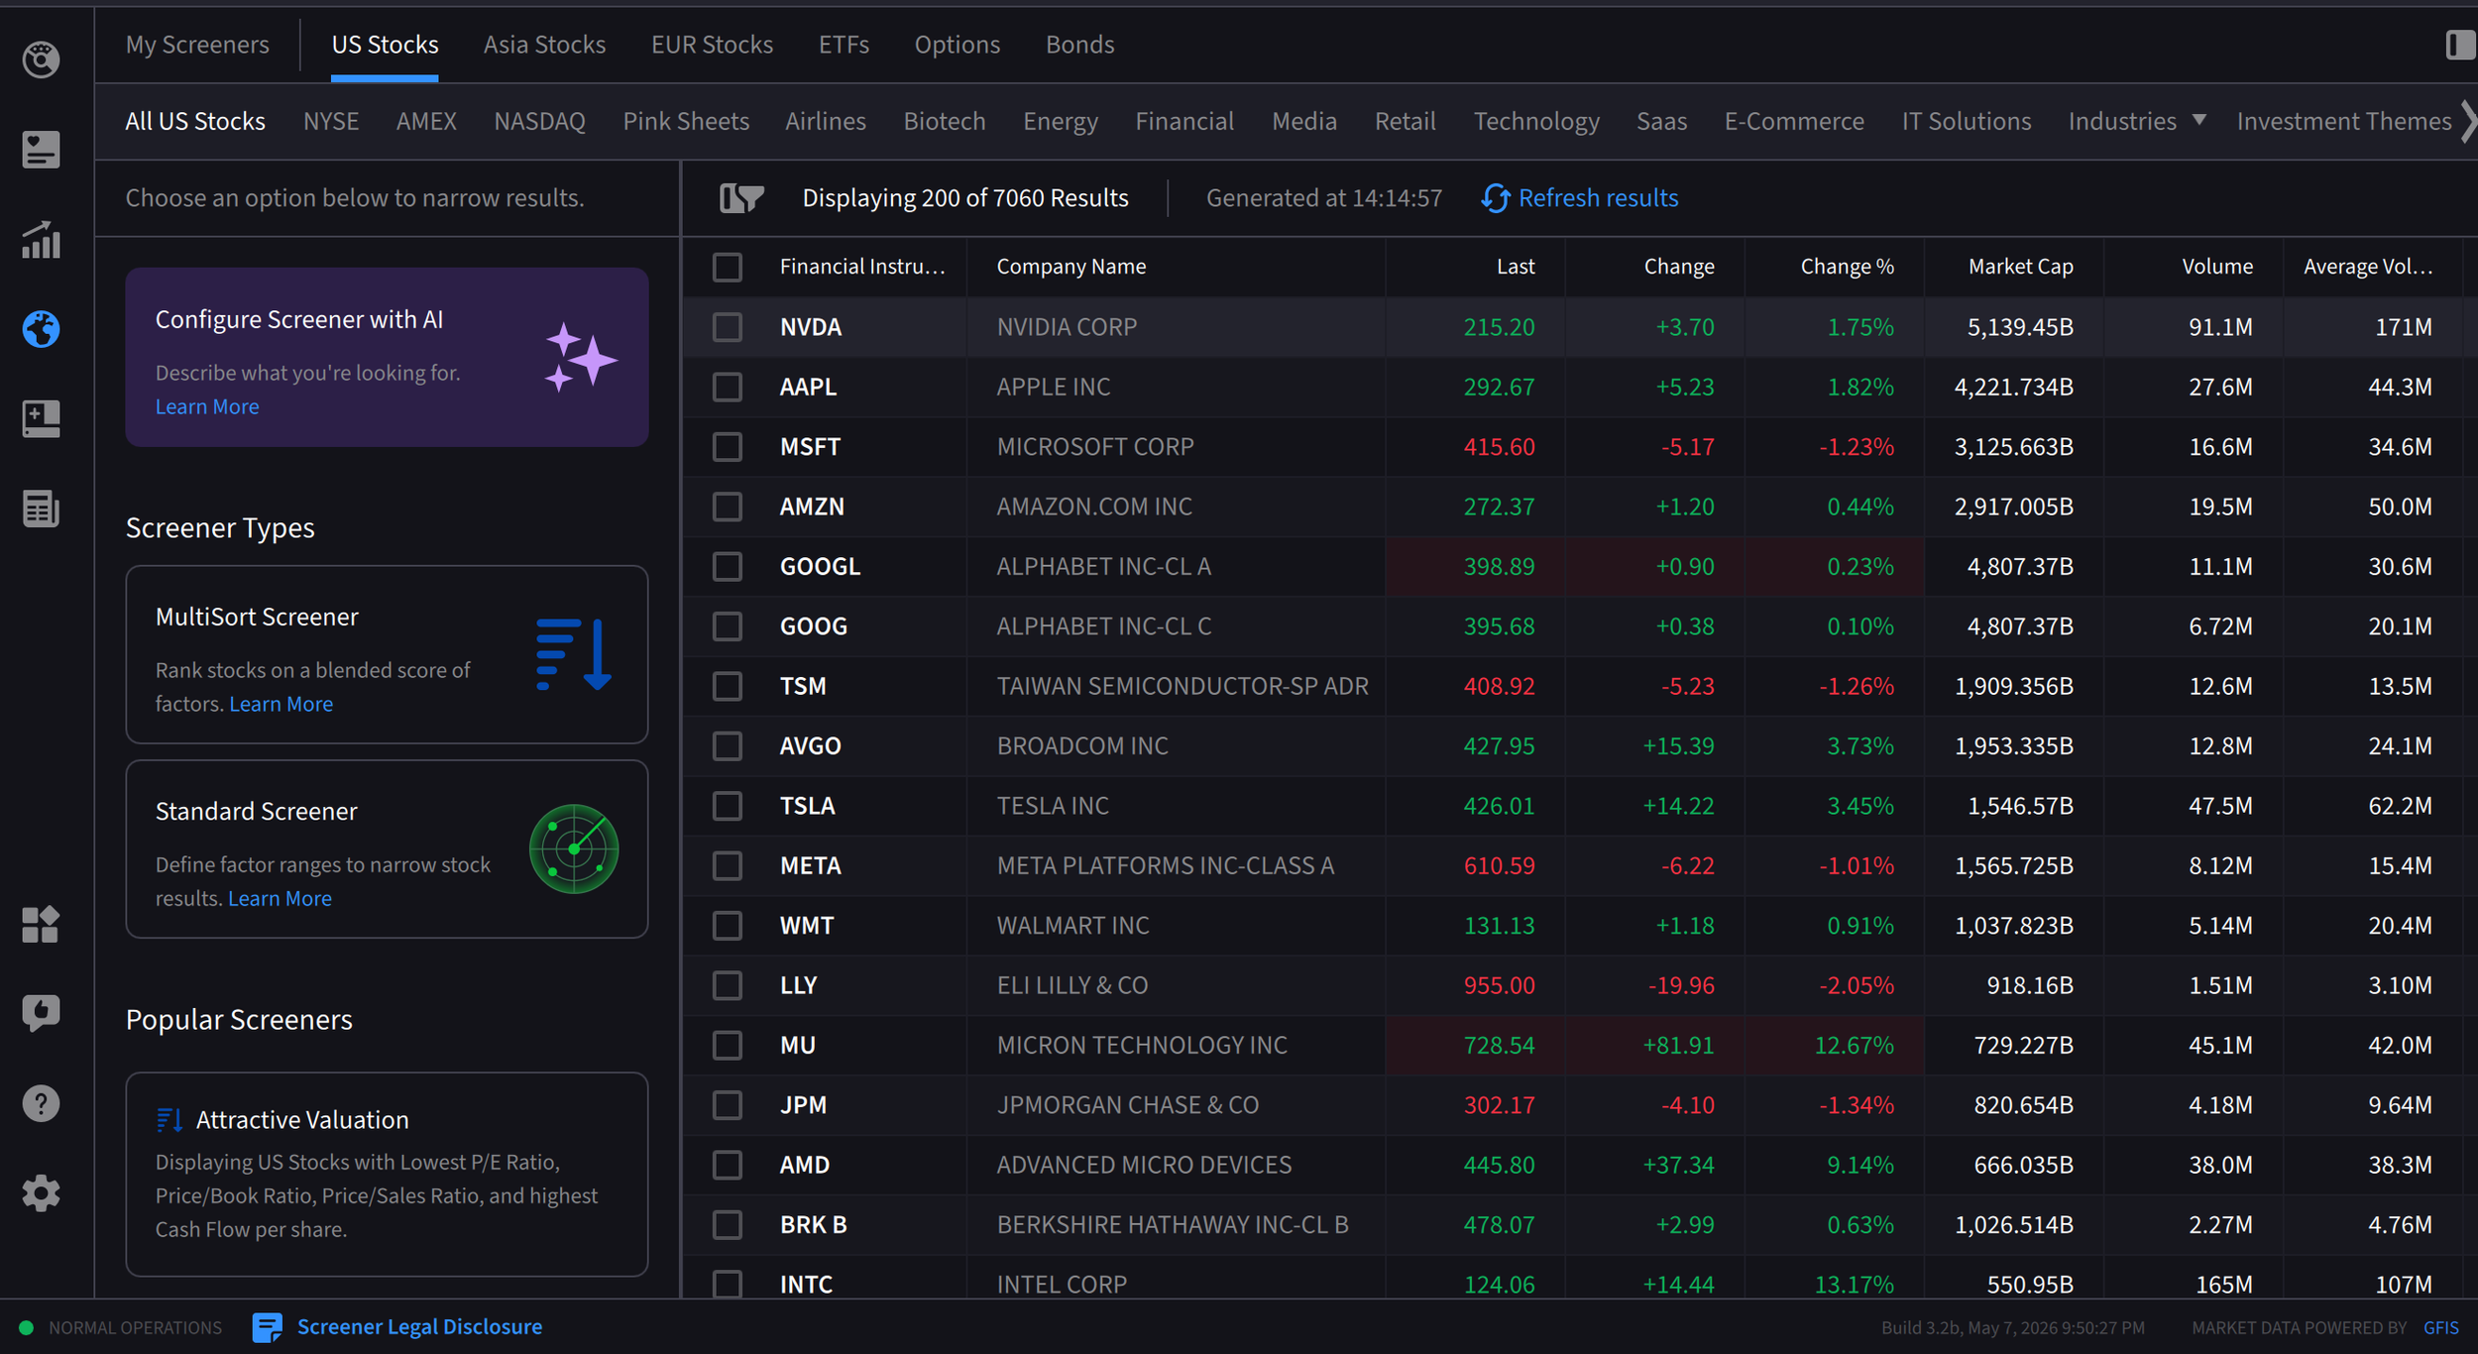Viewport: 2478px width, 1354px height.
Task: Click Learn More in MultiSort Screener card
Action: click(281, 704)
